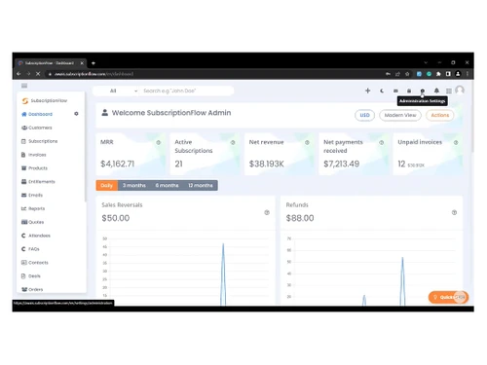Screen dimensions: 487x365
Task: Click Refunds info icon
Action: [454, 212]
